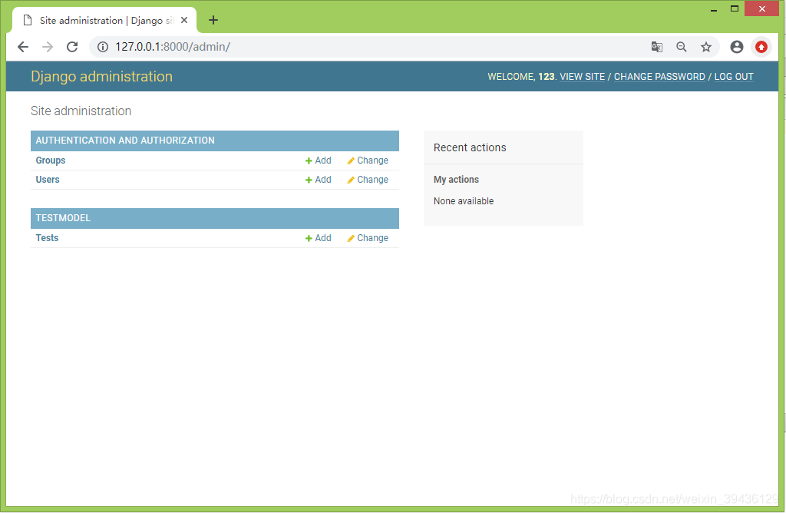Click the username 123 in welcome text

coord(547,77)
